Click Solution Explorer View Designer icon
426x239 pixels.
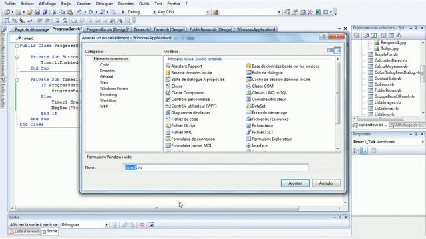(x=391, y=35)
